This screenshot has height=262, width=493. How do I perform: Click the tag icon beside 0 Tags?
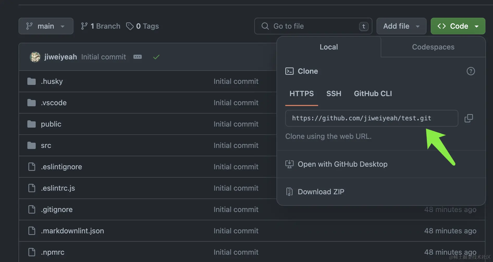pos(130,26)
